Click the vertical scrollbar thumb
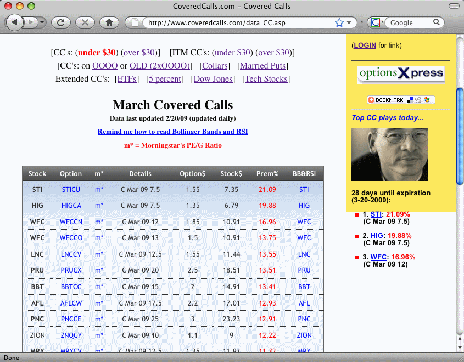Image resolution: width=464 pixels, height=362 pixels. tap(460, 136)
